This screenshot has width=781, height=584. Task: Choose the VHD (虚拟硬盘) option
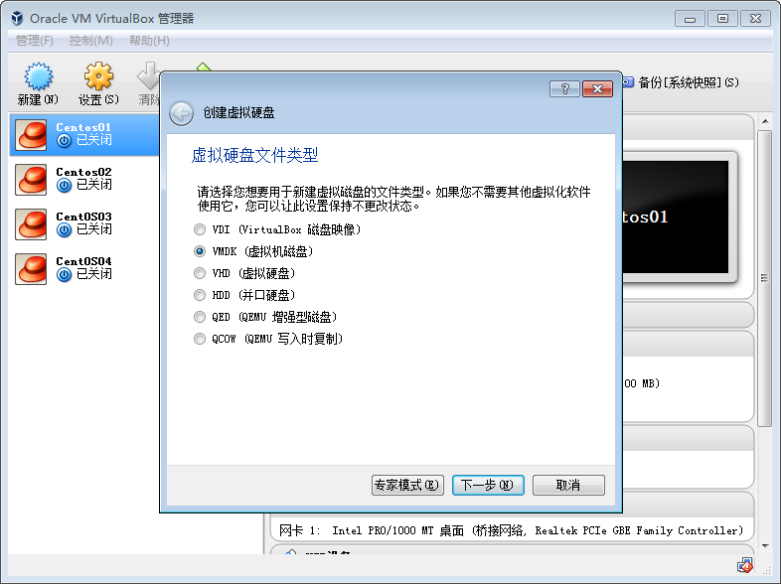(x=244, y=273)
